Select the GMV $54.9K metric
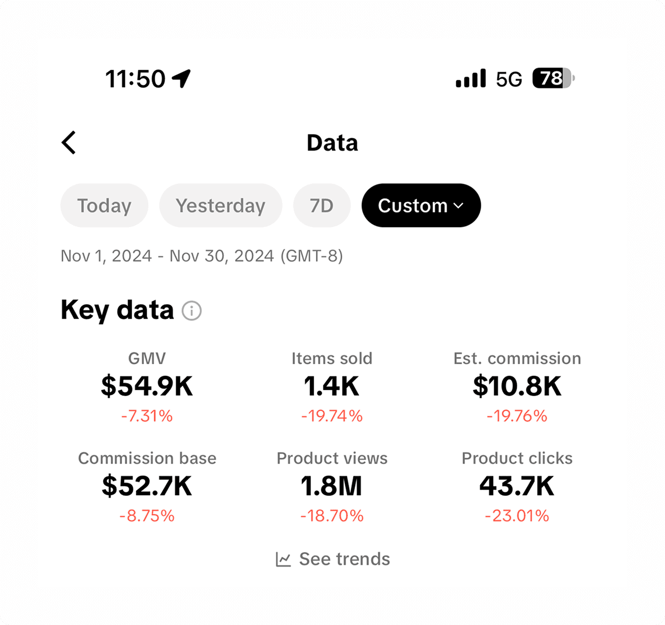This screenshot has height=625, width=665. point(147,387)
